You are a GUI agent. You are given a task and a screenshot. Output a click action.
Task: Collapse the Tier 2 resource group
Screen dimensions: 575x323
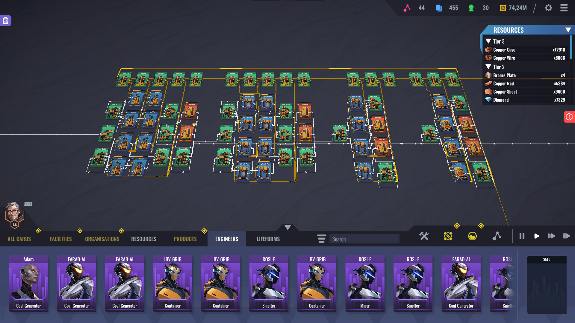(x=488, y=67)
